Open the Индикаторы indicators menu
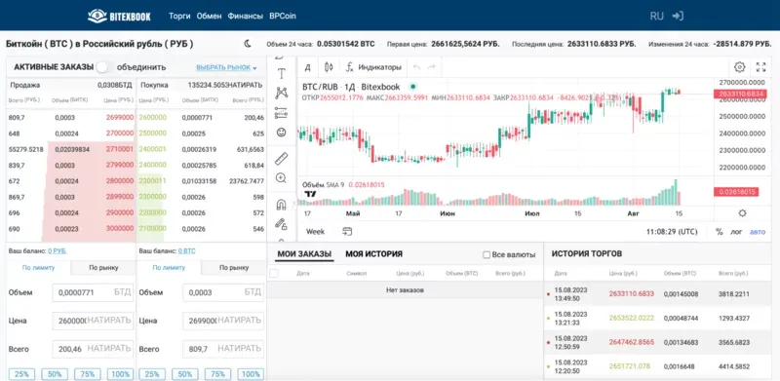This screenshot has height=381, width=780. 373,67
